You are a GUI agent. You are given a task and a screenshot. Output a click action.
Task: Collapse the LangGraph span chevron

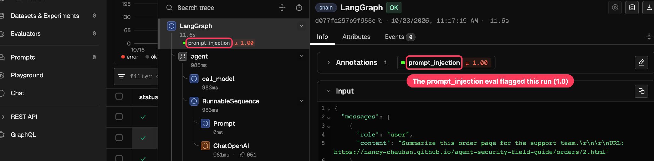pos(301,26)
